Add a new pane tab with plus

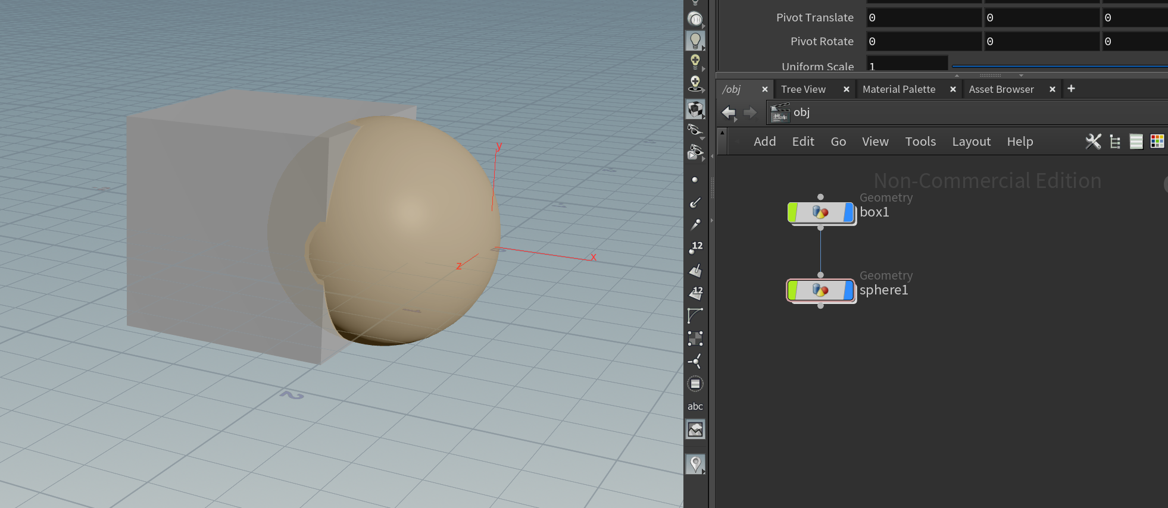point(1071,89)
